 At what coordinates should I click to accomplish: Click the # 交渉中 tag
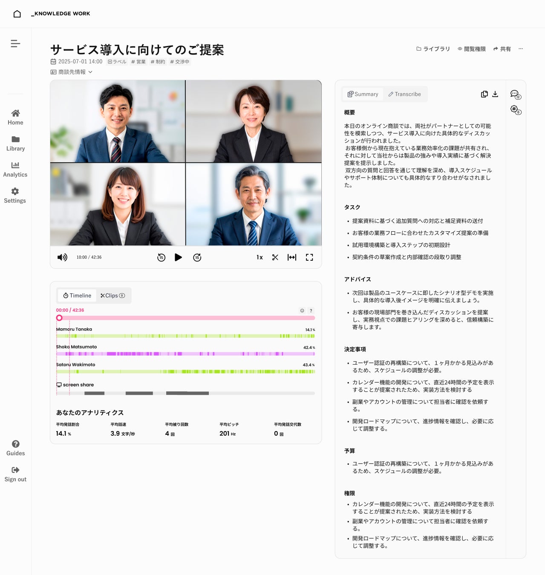tap(180, 62)
